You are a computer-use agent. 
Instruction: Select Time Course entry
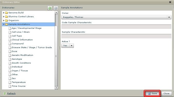[x=19, y=86]
